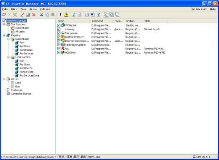Select RunOnceEx under Registry Current user

tap(26, 50)
